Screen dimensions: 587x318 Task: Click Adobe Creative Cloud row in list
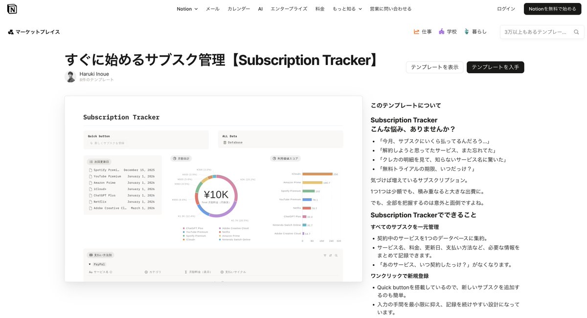pyautogui.click(x=122, y=208)
